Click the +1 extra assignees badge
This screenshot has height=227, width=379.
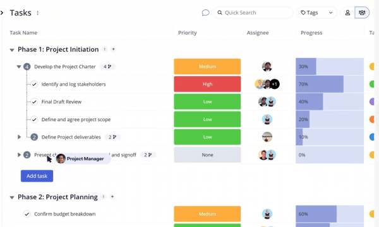pos(274,84)
